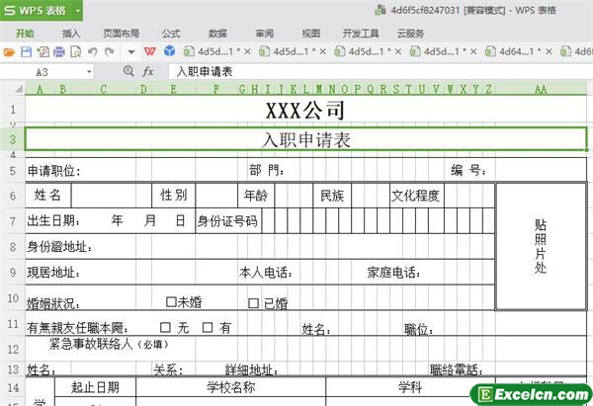This screenshot has width=593, height=406.
Task: Click the XXX公司 title cell
Action: pyautogui.click(x=305, y=110)
